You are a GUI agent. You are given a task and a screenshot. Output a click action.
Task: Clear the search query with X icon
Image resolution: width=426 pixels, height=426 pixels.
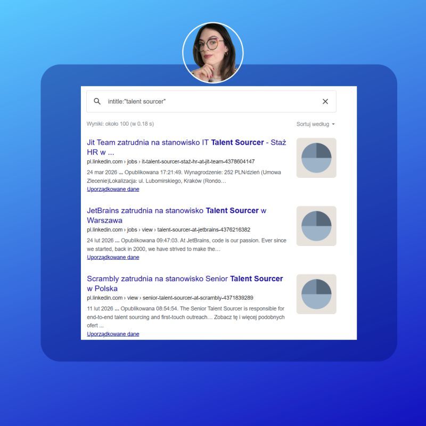click(x=325, y=101)
